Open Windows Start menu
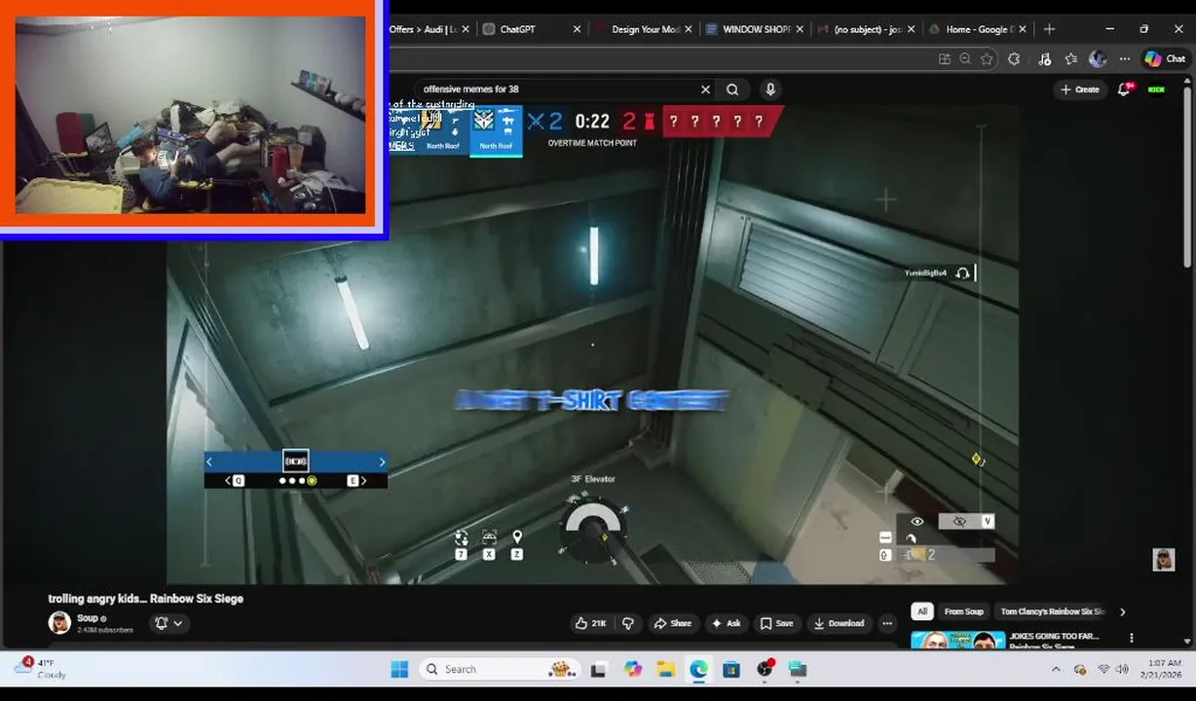The width and height of the screenshot is (1196, 701). 399,669
